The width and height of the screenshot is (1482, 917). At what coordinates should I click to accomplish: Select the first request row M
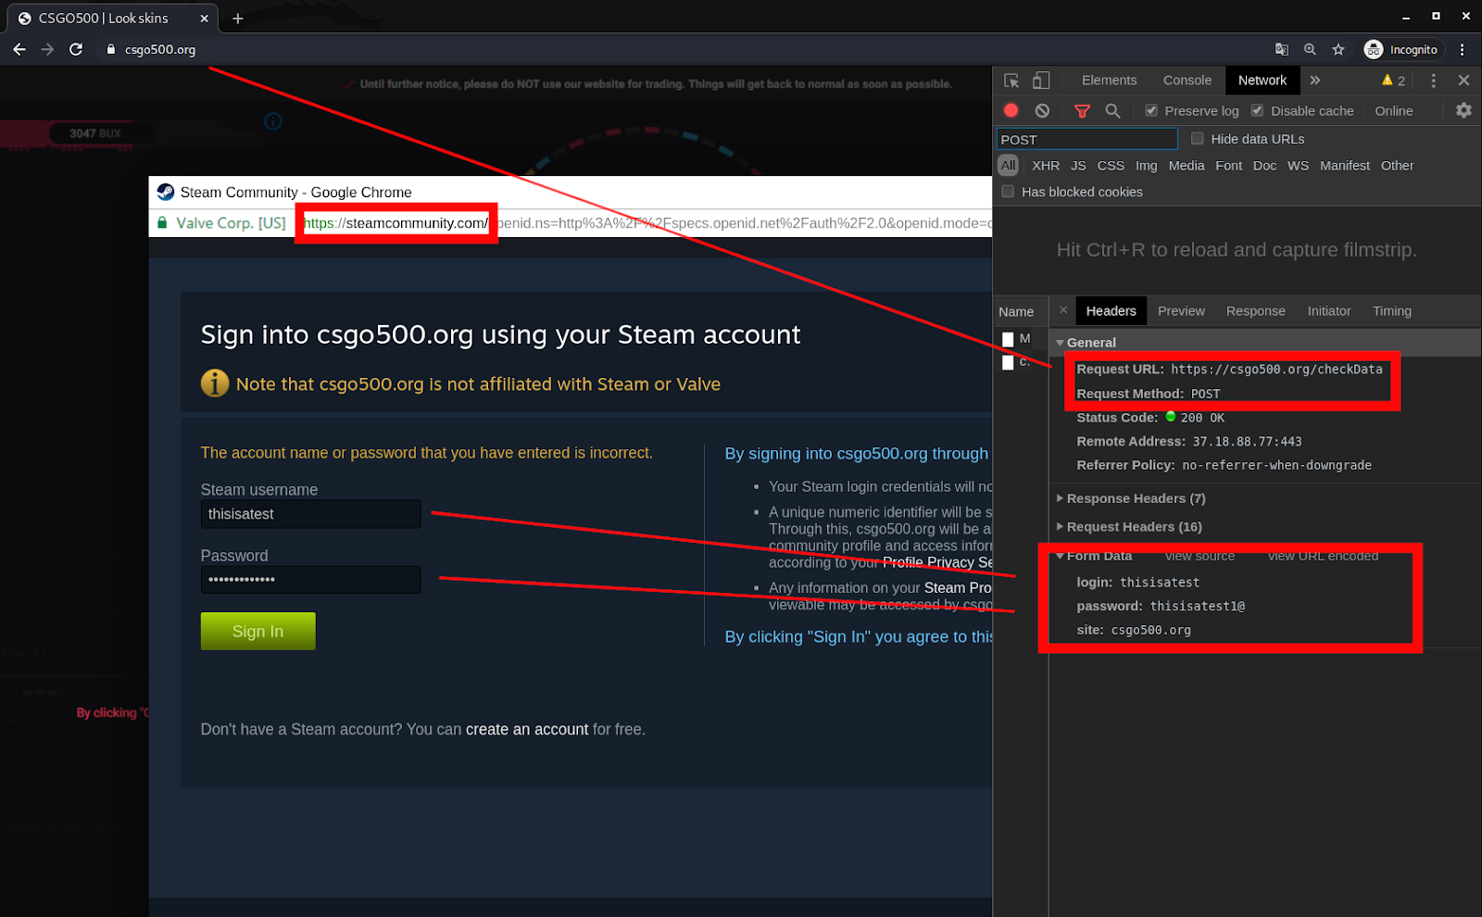click(1019, 339)
